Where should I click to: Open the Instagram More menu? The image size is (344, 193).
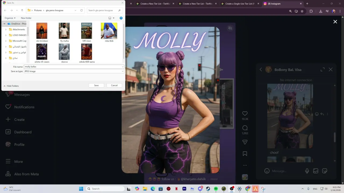[14, 162]
